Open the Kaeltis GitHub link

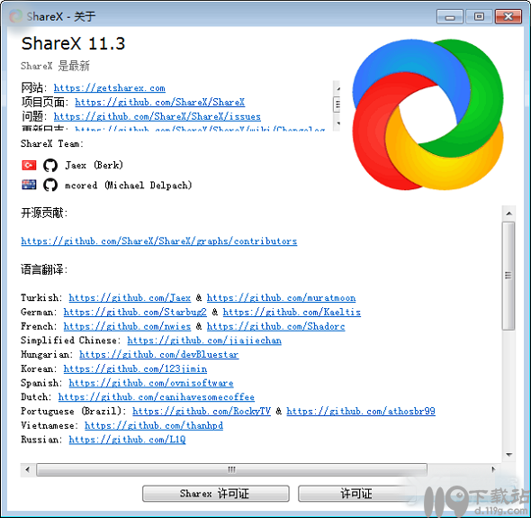292,312
